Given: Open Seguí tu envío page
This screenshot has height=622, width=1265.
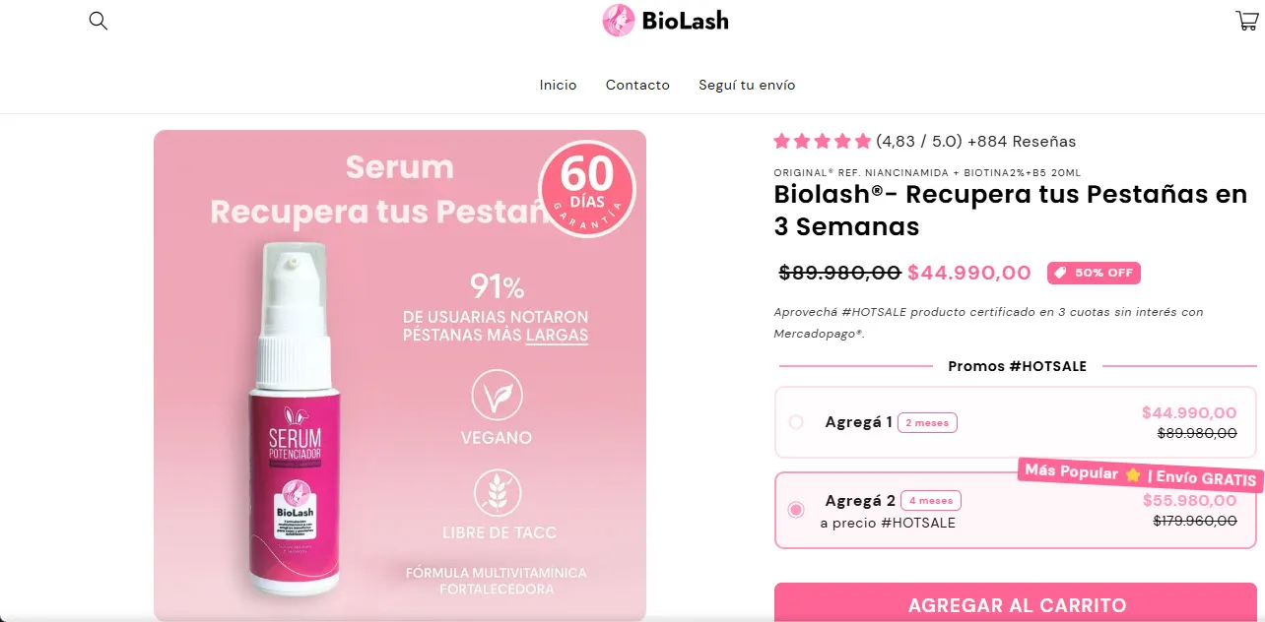Looking at the screenshot, I should click(747, 85).
